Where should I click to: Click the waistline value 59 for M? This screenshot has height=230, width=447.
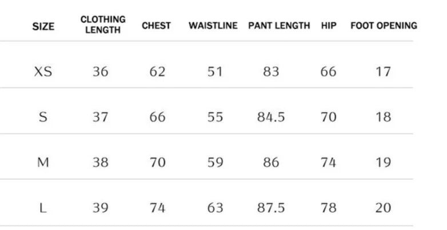tap(215, 162)
